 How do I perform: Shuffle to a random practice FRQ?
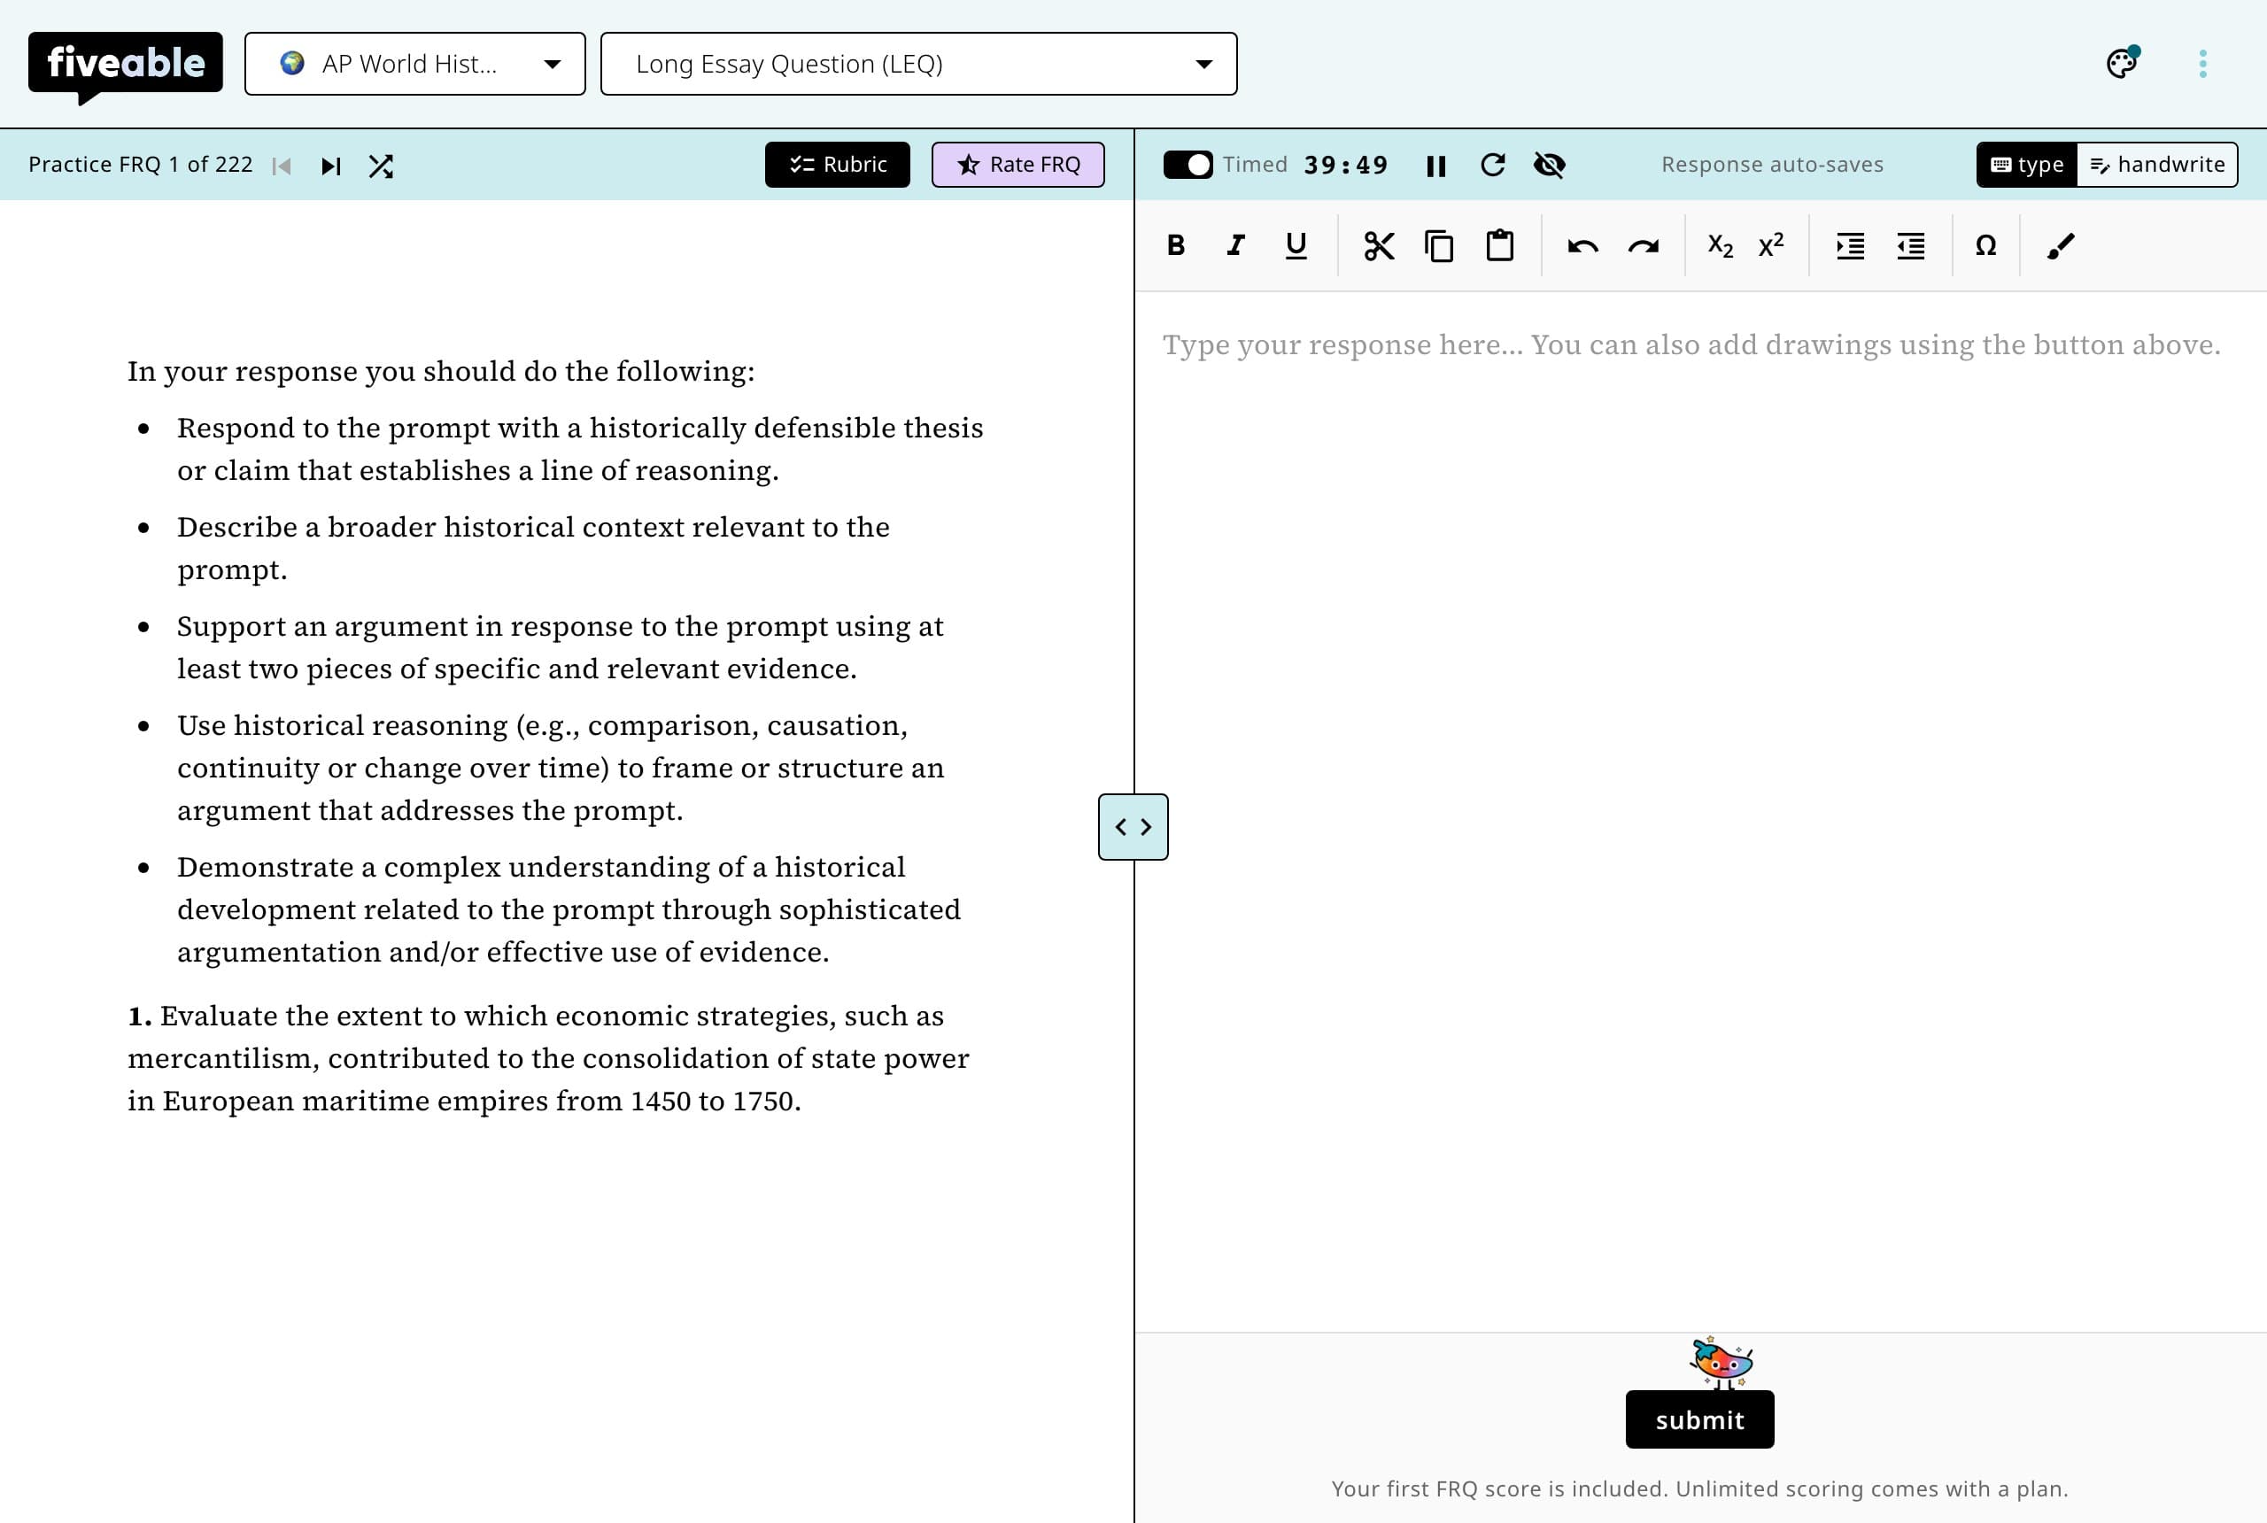(381, 166)
